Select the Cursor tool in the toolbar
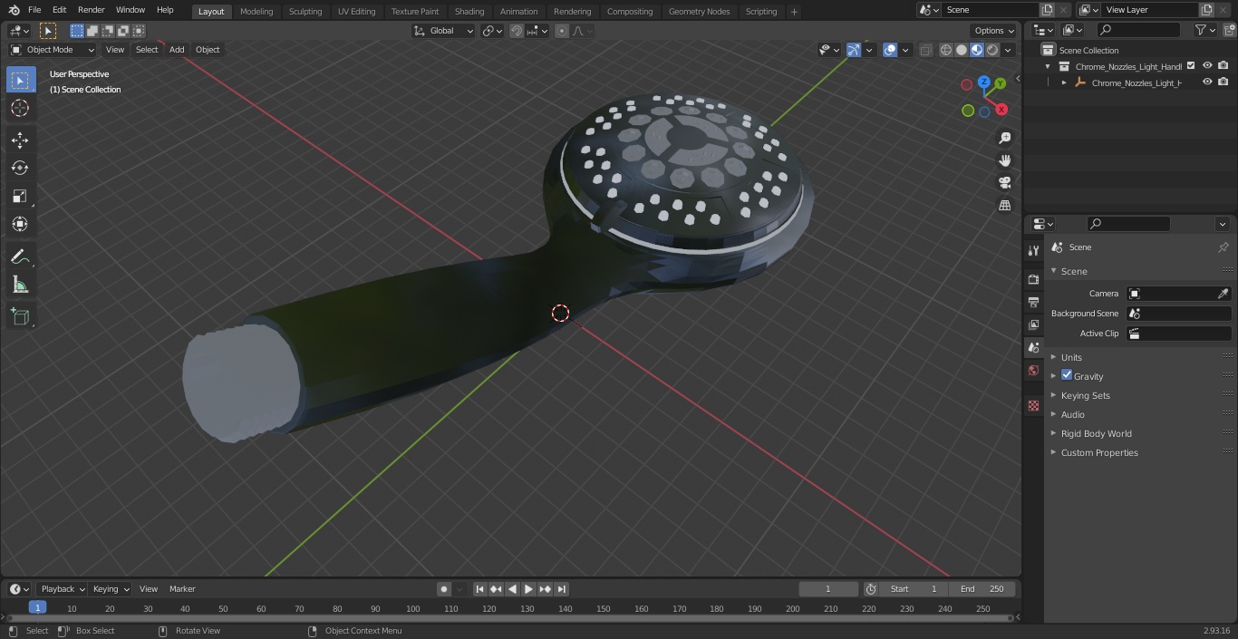This screenshot has height=639, width=1238. (20, 108)
